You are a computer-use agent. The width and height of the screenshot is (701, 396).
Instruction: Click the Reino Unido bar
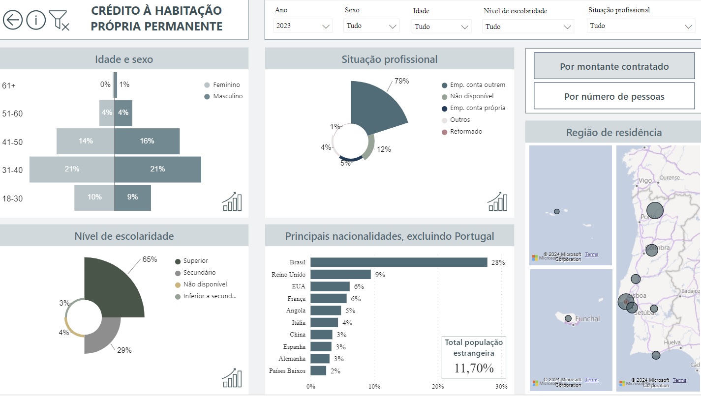[340, 274]
